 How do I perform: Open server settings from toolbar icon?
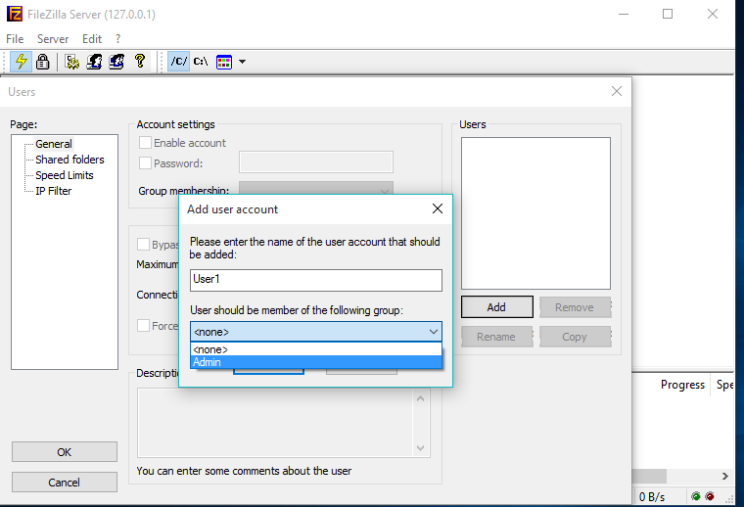(71, 61)
